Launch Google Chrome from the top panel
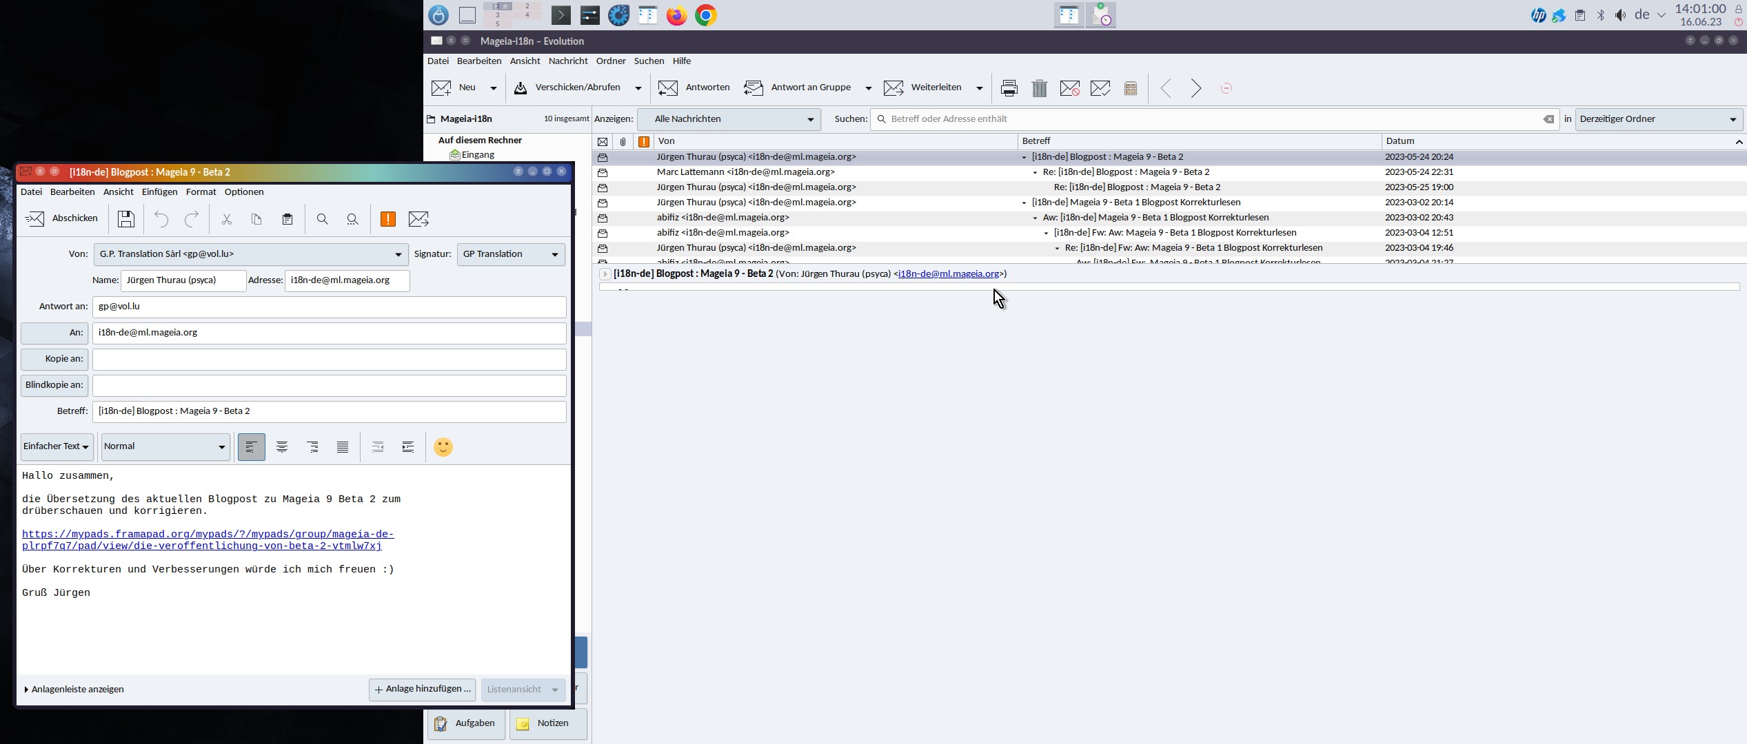Image resolution: width=1747 pixels, height=744 pixels. coord(705,15)
